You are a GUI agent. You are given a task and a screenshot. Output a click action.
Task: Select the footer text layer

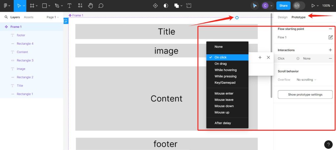tap(31, 35)
